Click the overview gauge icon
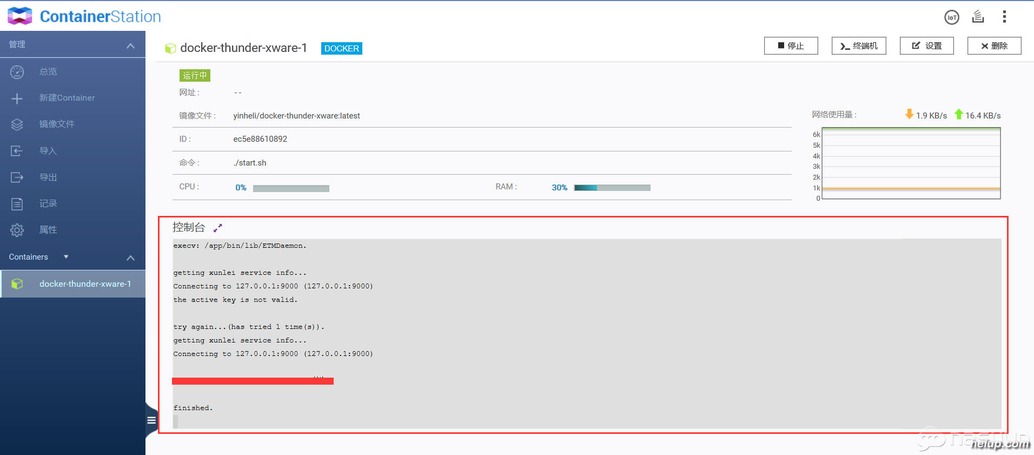Screen dimensions: 1034x455 point(17,71)
